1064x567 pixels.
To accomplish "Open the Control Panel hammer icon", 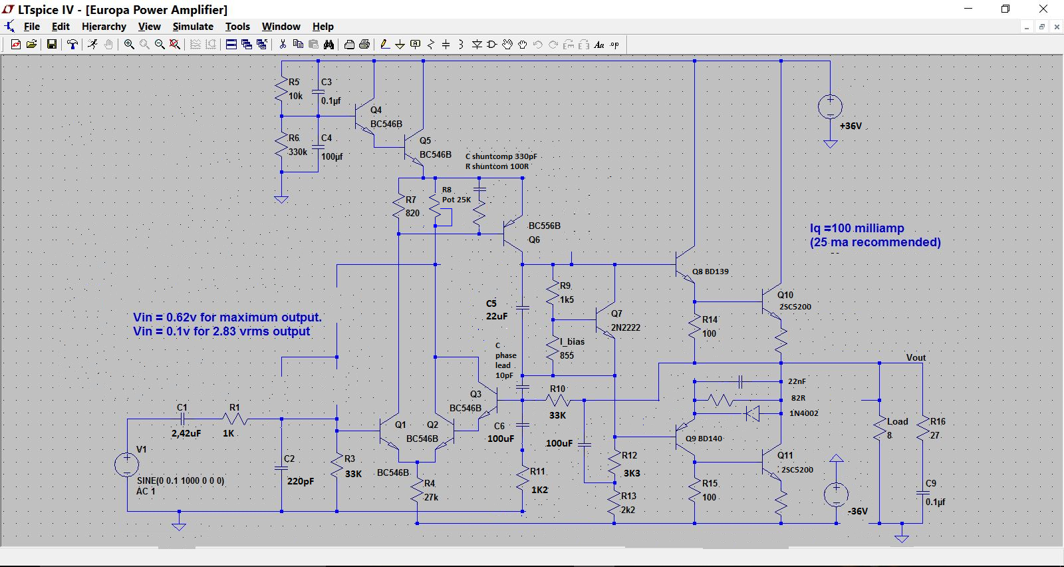I will [72, 45].
